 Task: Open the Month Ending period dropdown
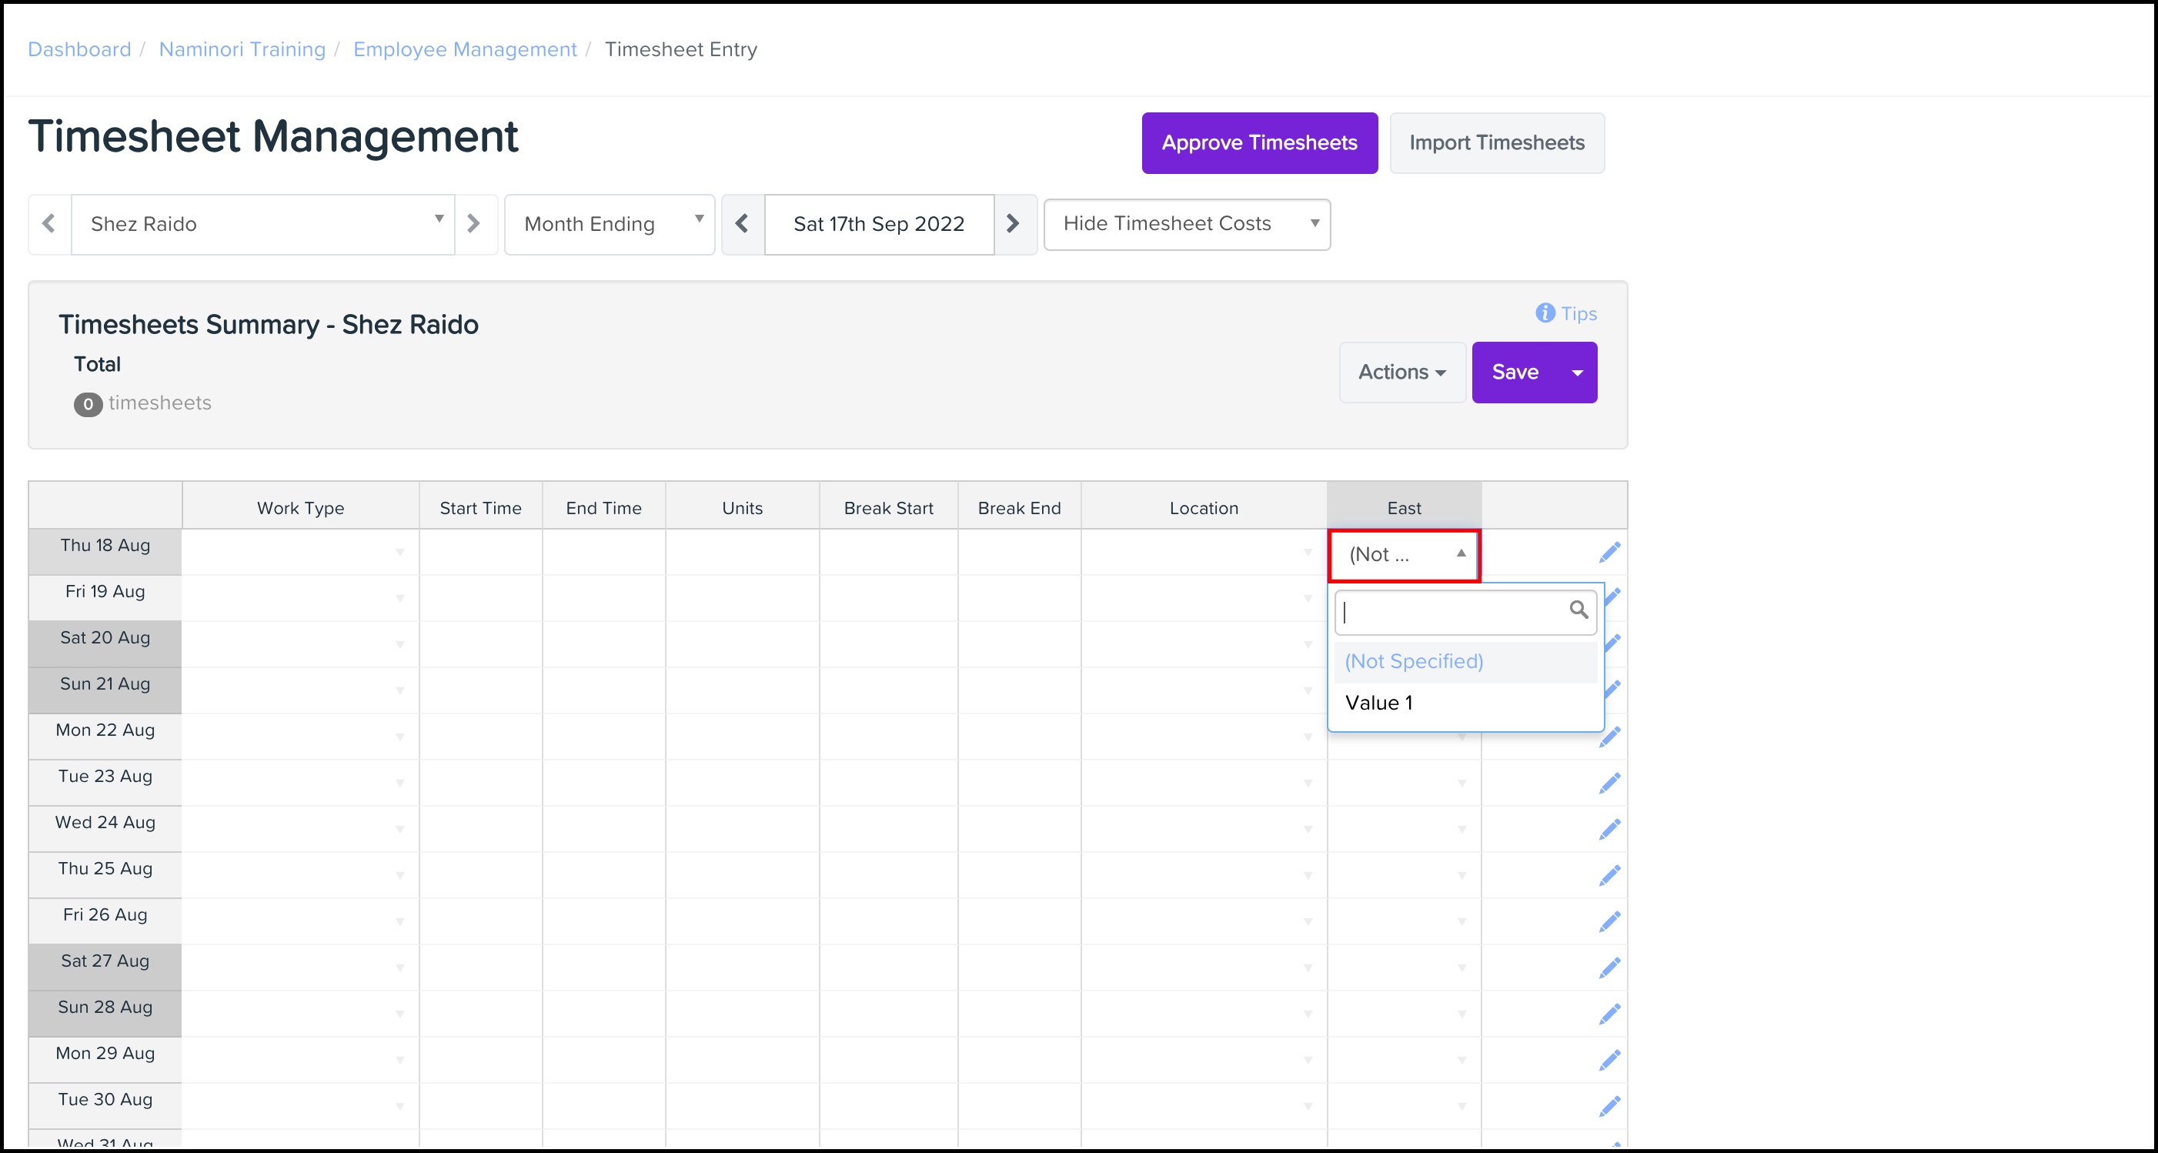coord(610,224)
